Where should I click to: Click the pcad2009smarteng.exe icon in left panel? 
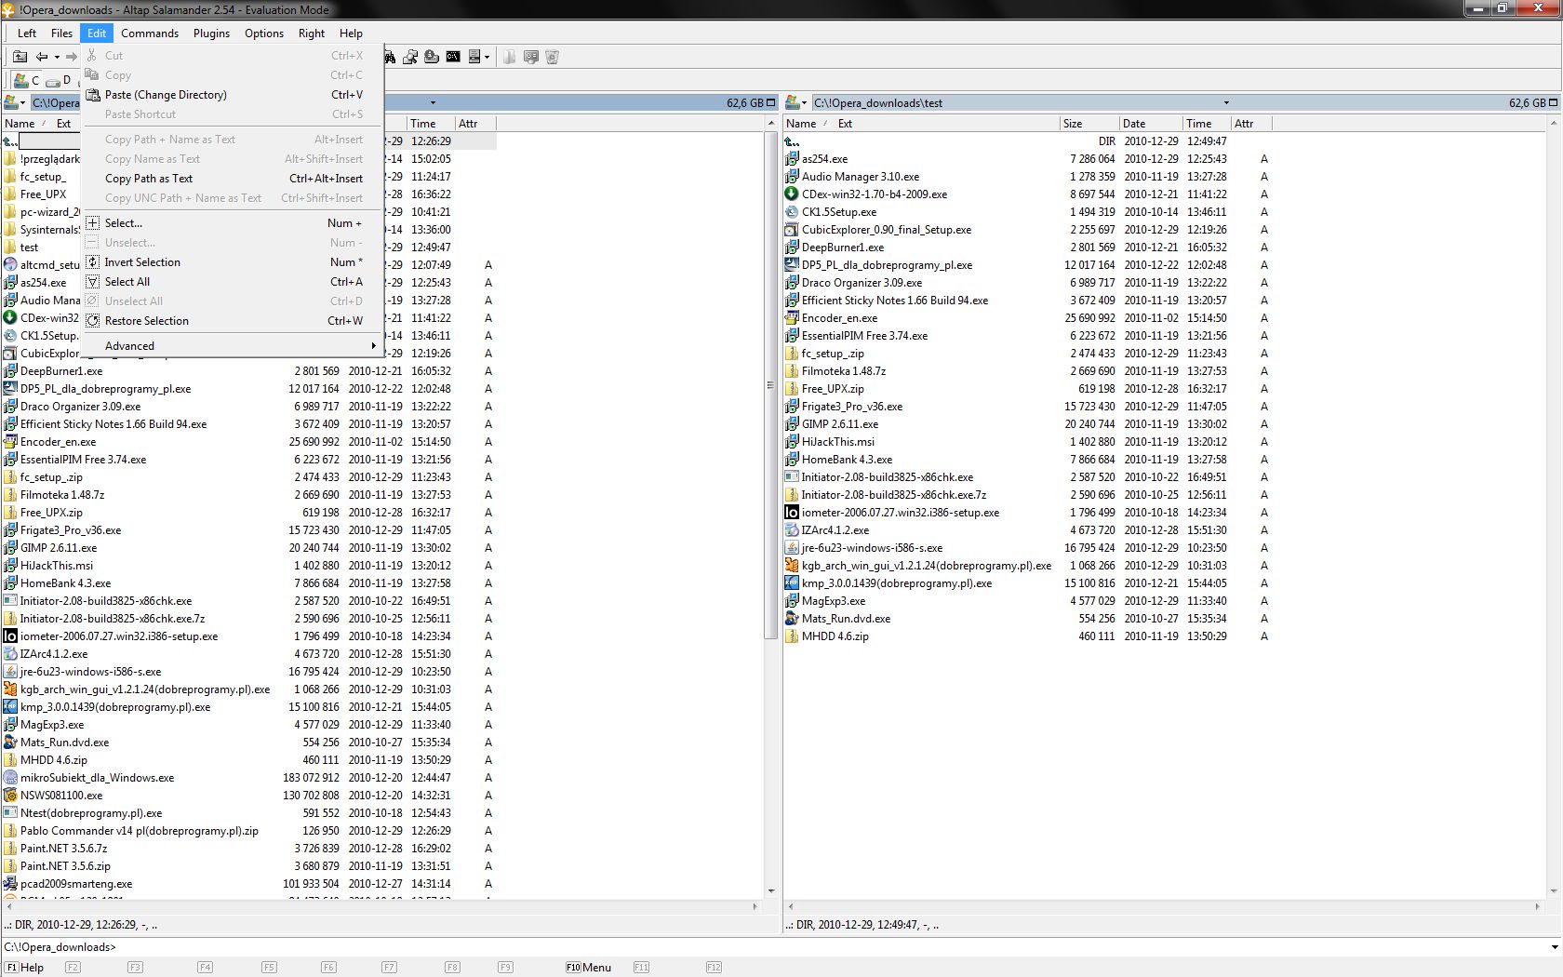[x=10, y=884]
